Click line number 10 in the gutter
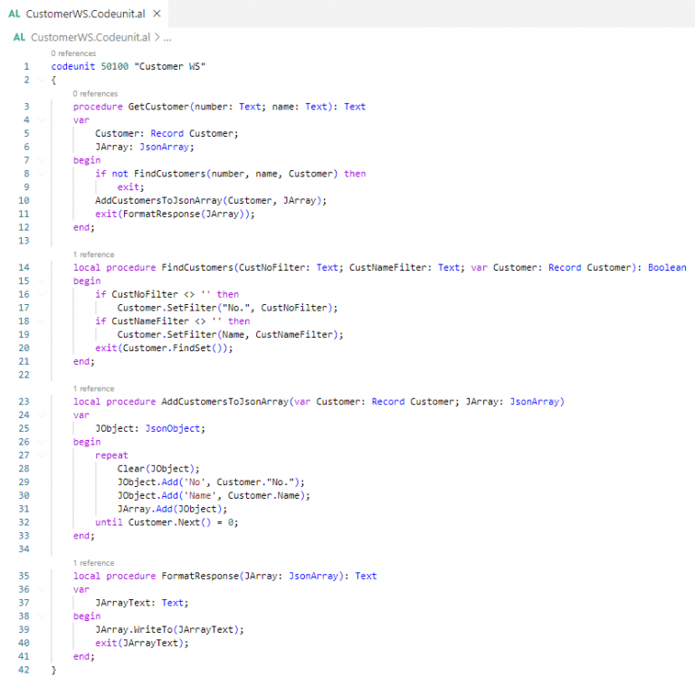The width and height of the screenshot is (695, 678). click(x=26, y=200)
